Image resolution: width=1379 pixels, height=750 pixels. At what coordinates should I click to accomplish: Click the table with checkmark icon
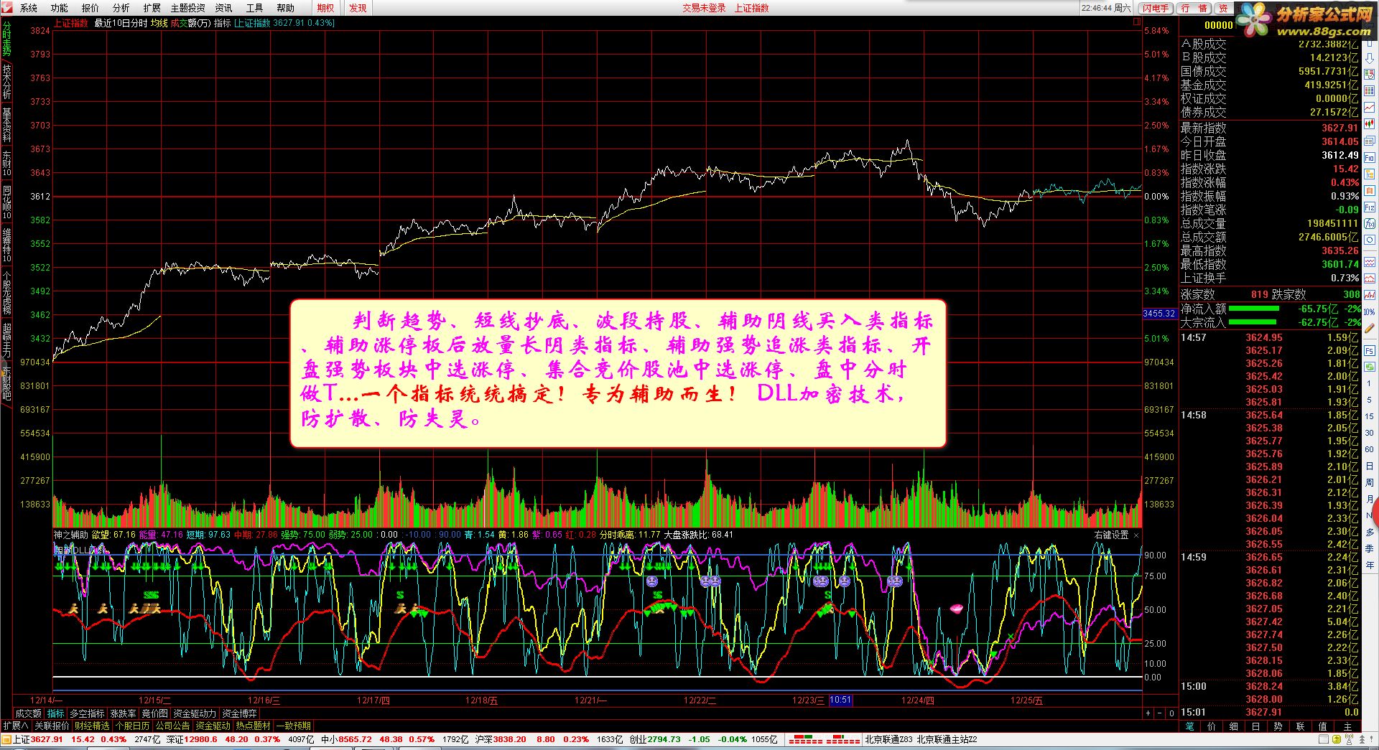point(1369,75)
